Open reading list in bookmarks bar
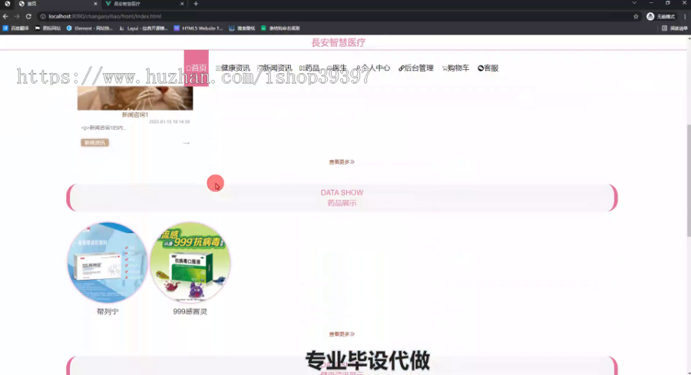 coord(675,28)
